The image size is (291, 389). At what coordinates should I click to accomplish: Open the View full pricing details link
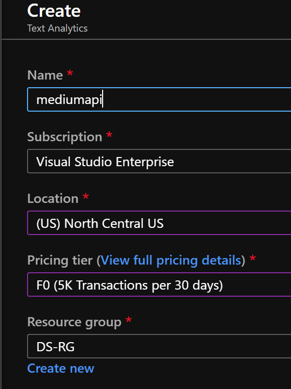pos(171,260)
